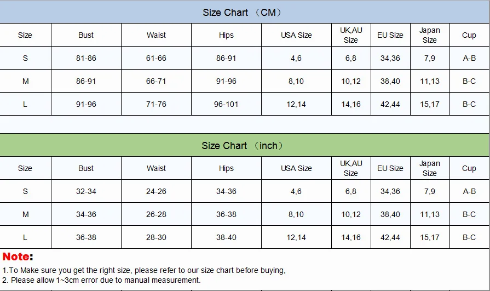Select the Bust header in CM table
Screen dimensions: 490x291
coord(86,35)
